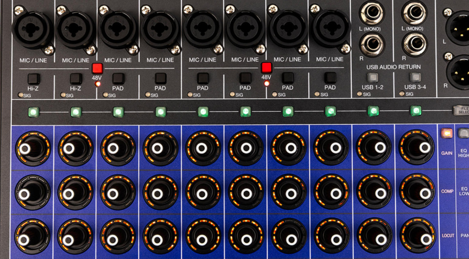
Task: Click the R jack above the USB 3-4 button
Action: pyautogui.click(x=415, y=45)
